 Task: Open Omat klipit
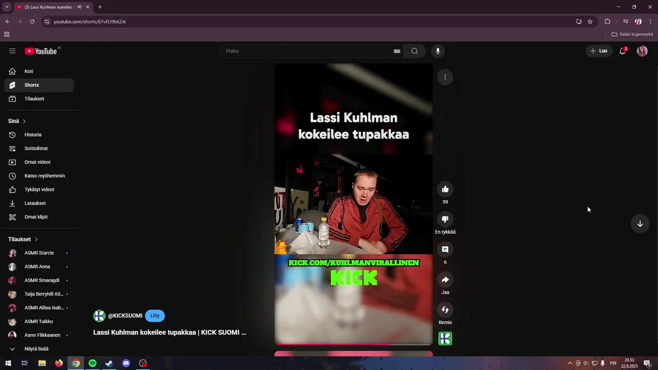coord(39,217)
